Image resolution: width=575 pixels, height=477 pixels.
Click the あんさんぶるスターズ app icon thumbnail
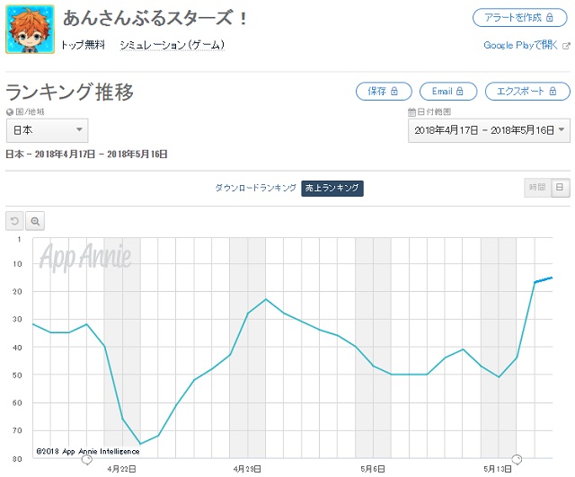point(30,30)
